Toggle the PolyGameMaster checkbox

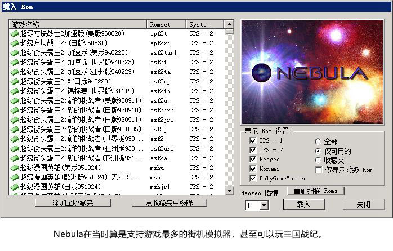pyautogui.click(x=253, y=178)
